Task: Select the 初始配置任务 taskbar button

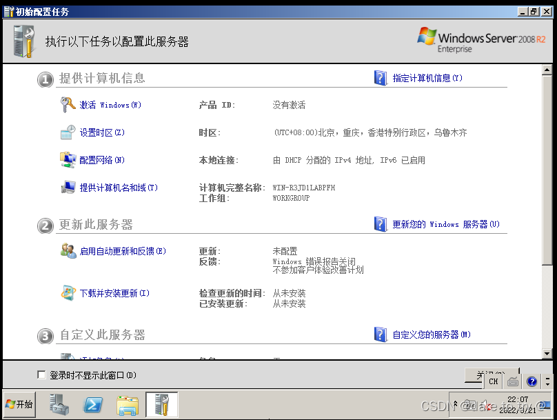Action: [x=161, y=404]
